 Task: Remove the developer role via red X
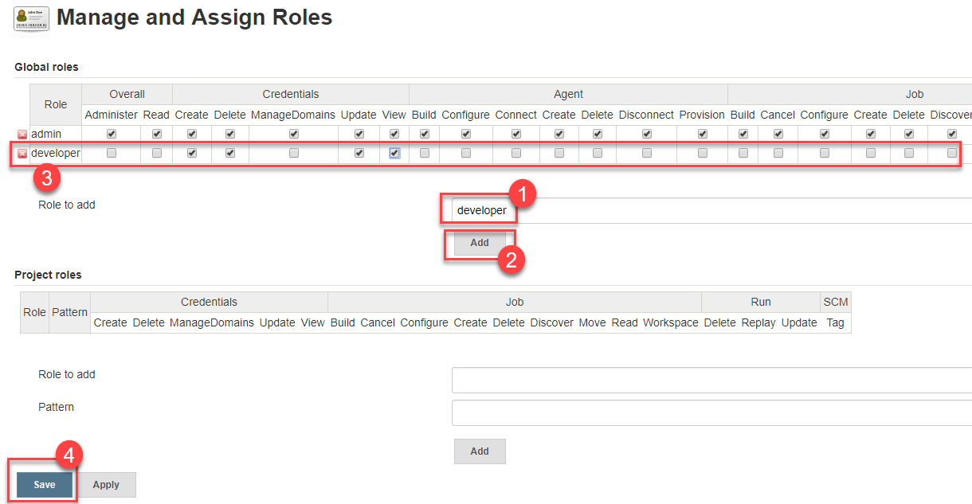click(x=22, y=154)
